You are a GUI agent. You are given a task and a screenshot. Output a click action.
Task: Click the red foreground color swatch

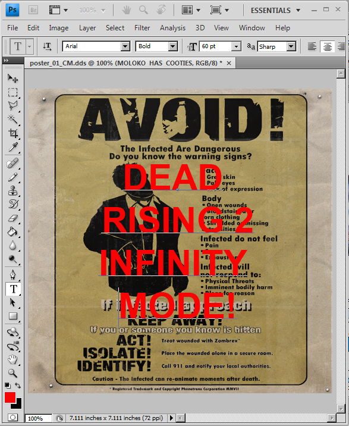(10, 397)
